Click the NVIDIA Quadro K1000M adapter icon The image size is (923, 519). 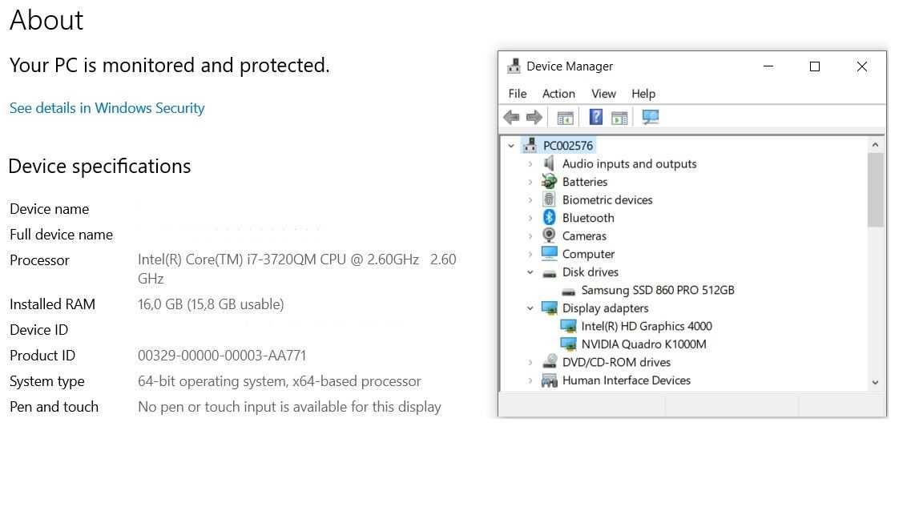(568, 344)
